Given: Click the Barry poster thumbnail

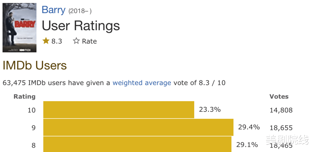Looking at the screenshot, I should pos(19,28).
